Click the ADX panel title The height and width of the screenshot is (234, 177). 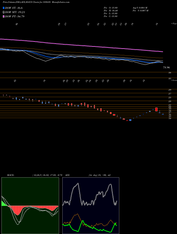tap(67, 175)
